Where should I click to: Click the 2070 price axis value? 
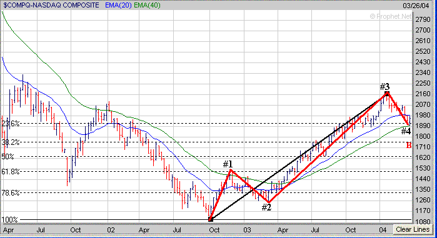(x=423, y=104)
